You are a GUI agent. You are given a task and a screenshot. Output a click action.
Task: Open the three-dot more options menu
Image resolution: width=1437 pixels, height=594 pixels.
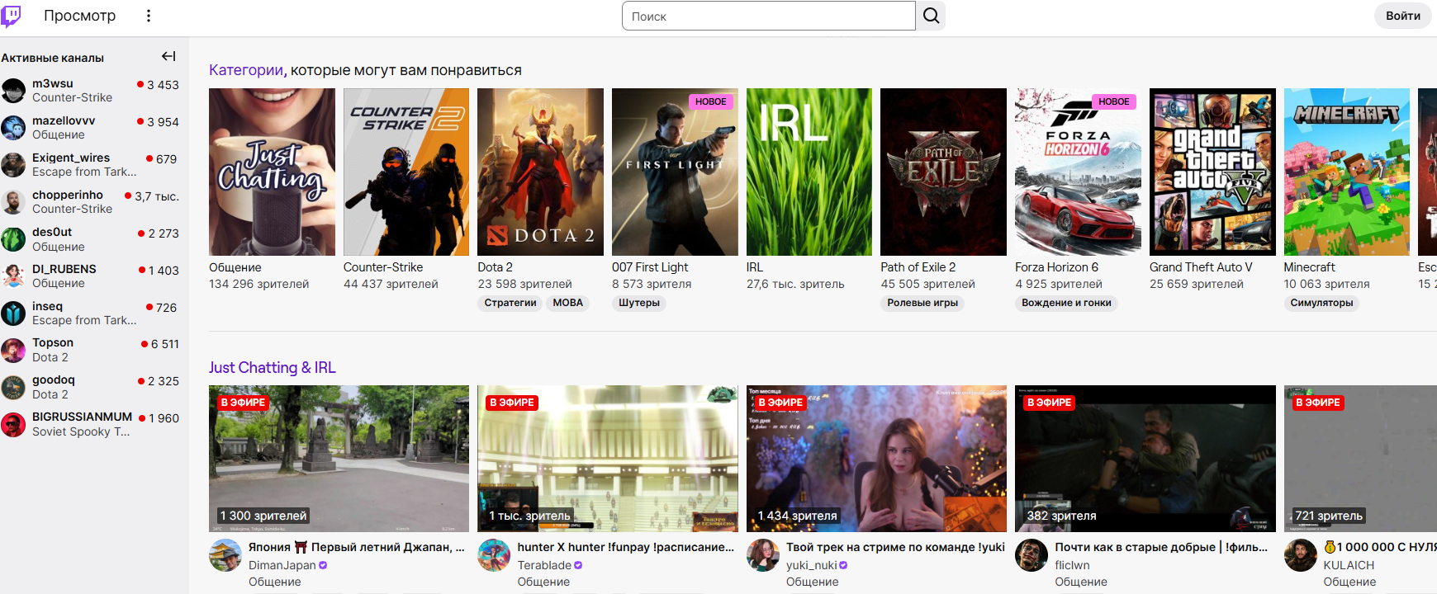point(149,16)
